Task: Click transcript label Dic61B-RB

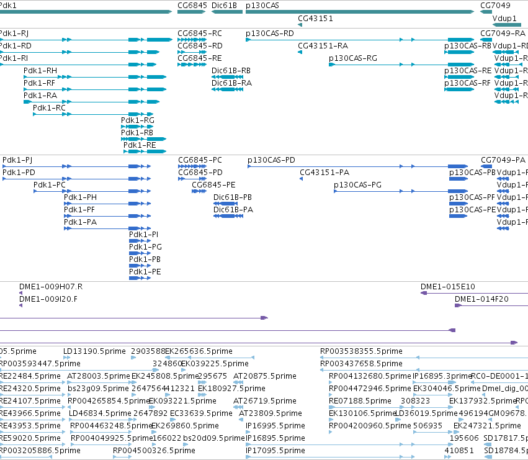Action: pyautogui.click(x=231, y=71)
